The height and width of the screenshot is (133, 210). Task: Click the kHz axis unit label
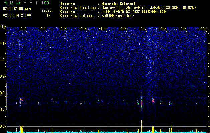3,27
